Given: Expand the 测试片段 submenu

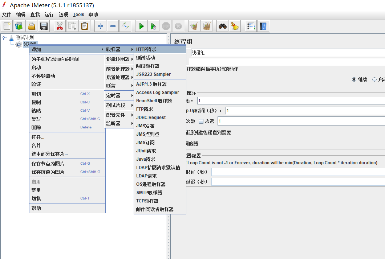Looking at the screenshot, I should pos(119,105).
